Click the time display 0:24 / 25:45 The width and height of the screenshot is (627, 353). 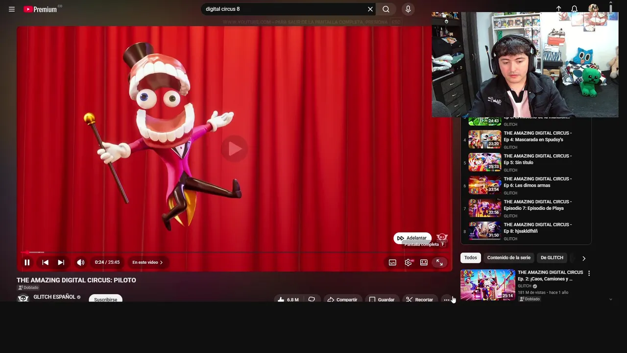107,262
